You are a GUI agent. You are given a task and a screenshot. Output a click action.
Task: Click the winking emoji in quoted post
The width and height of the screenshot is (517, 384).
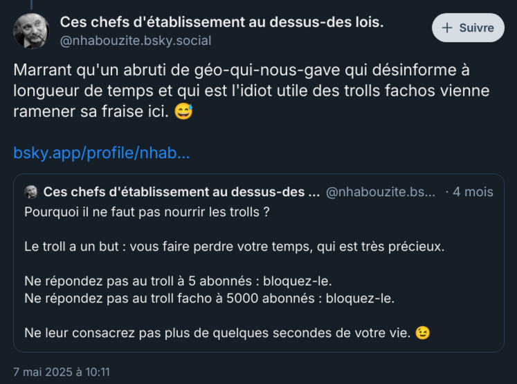(x=422, y=333)
